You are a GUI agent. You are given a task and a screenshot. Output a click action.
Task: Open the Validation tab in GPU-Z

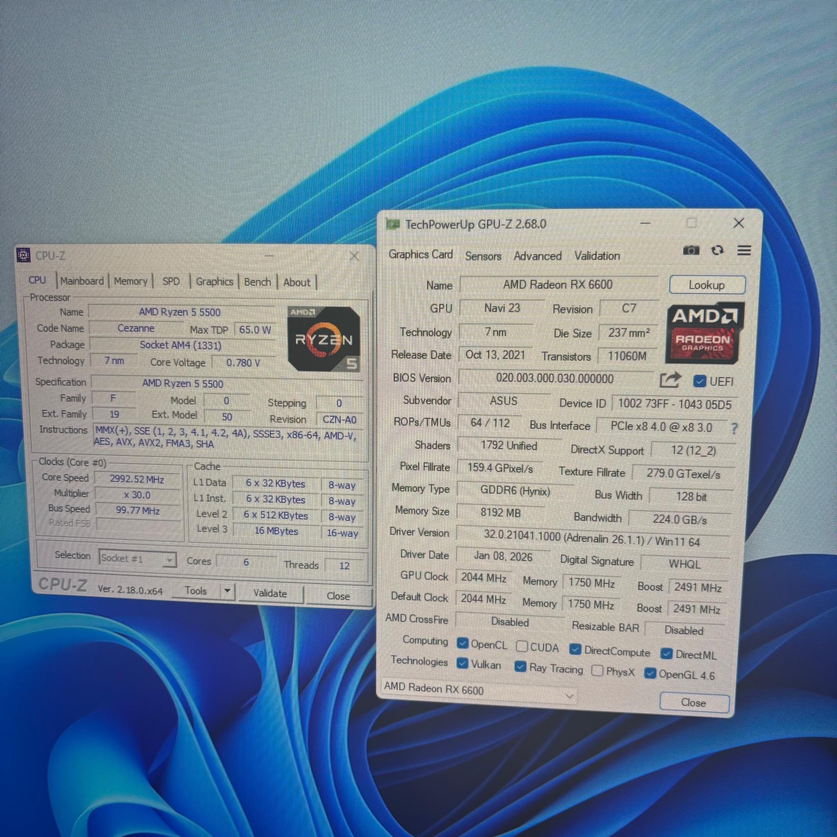coord(597,256)
